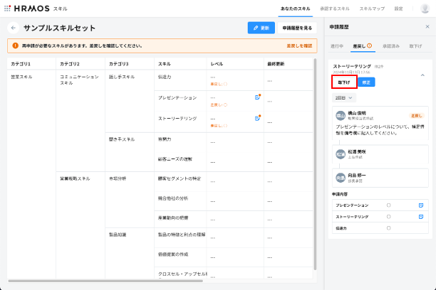Open note icon in ストーリーテリング table row
Viewport: 436px width, 290px height.
point(257,118)
